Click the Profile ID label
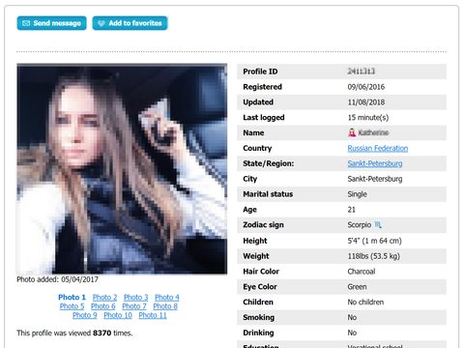This screenshot has height=348, width=464. tap(260, 72)
